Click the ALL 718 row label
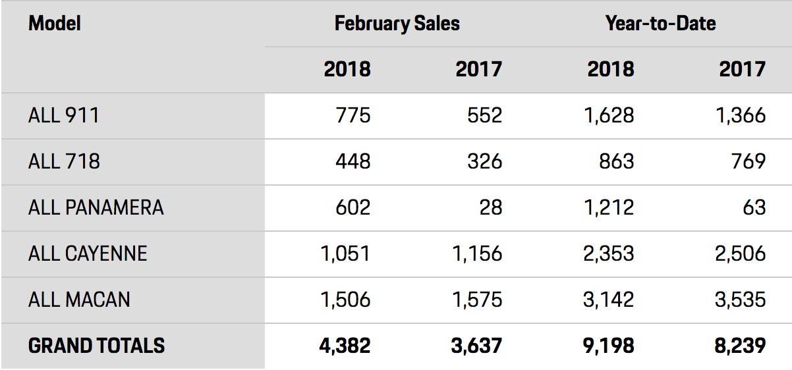The image size is (792, 370). tap(64, 162)
